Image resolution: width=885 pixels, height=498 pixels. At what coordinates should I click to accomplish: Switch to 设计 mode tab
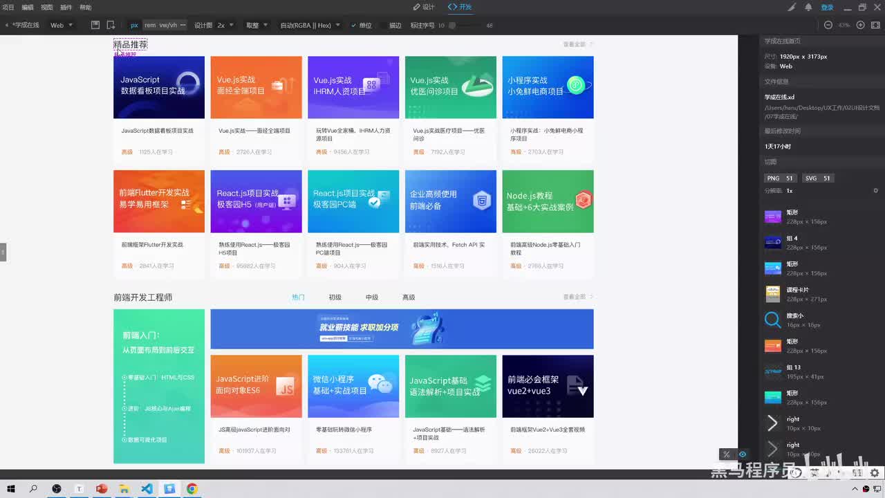pyautogui.click(x=424, y=7)
